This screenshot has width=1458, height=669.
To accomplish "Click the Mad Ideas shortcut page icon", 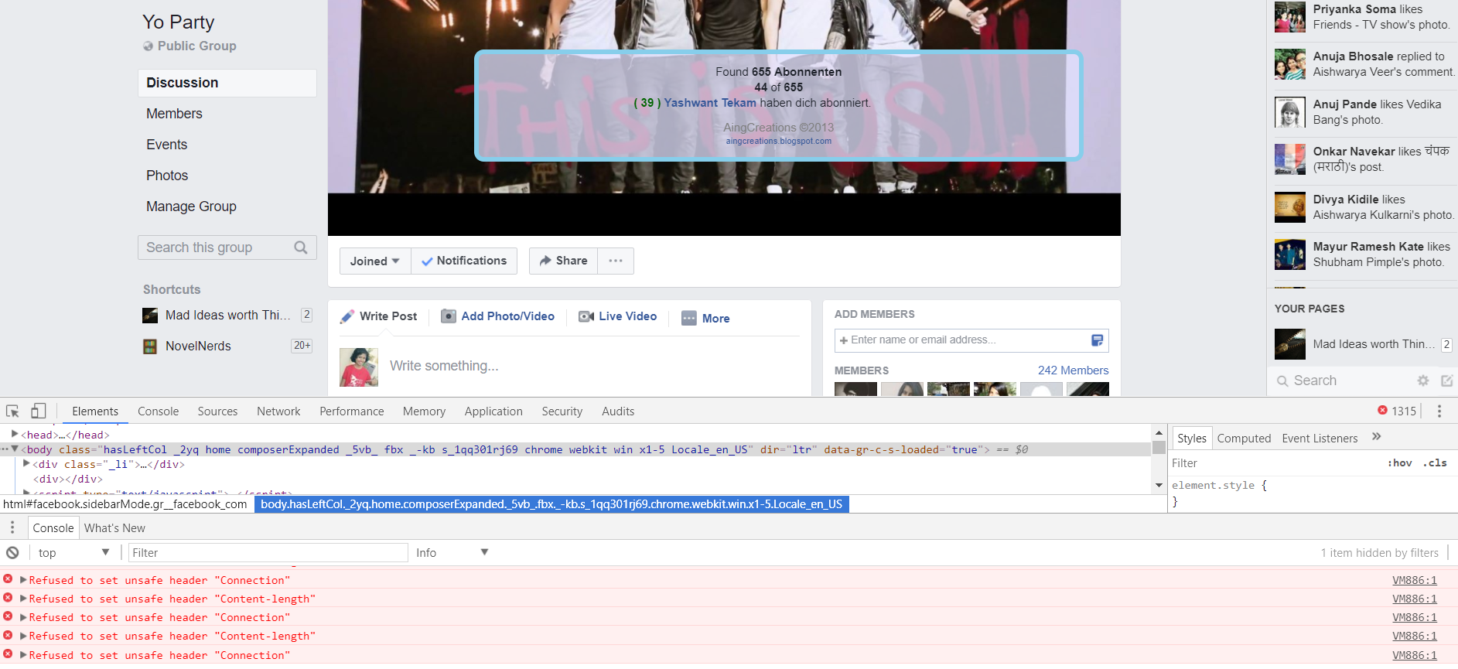I will coord(150,316).
